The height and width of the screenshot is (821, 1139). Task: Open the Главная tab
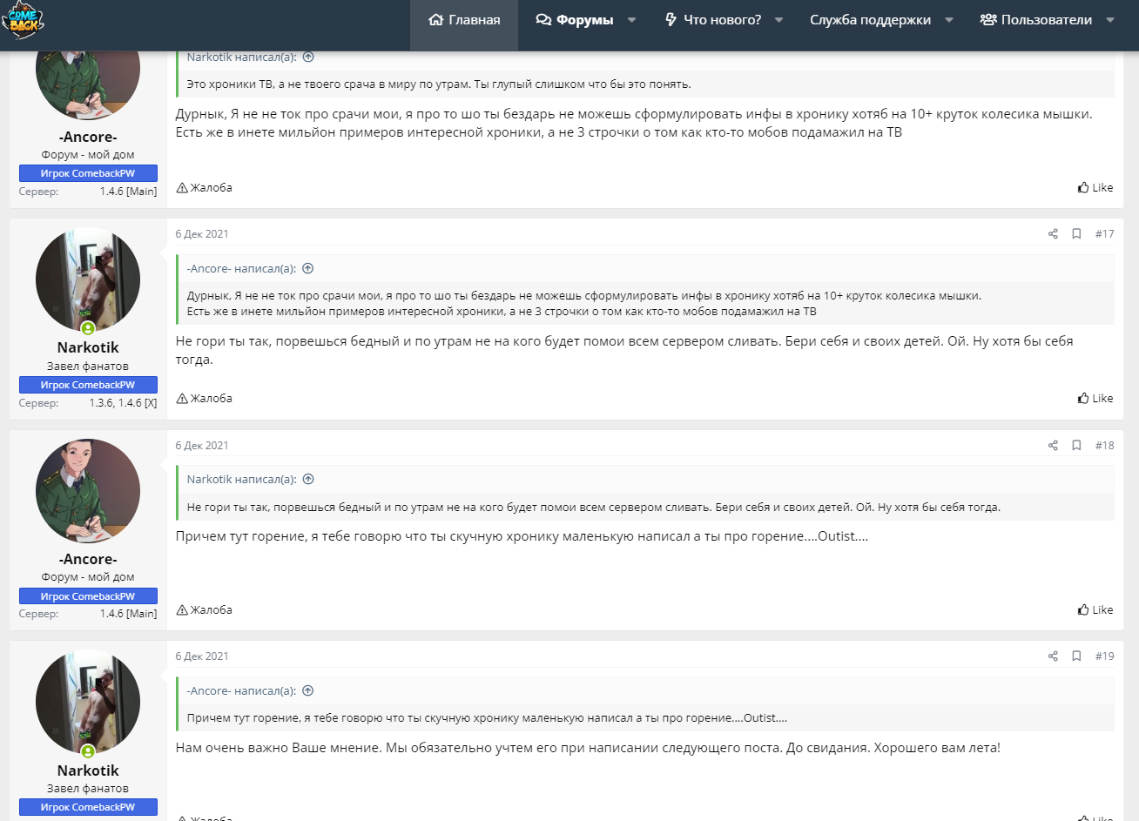pos(464,20)
